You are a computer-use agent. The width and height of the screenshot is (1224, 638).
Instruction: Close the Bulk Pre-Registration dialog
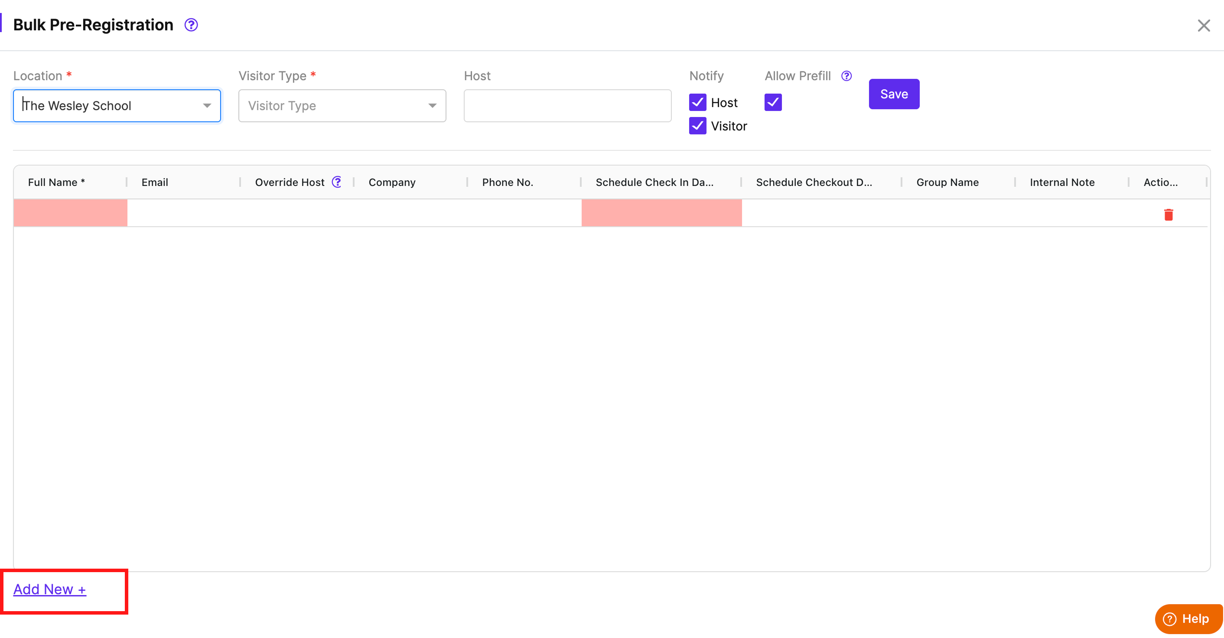point(1204,26)
